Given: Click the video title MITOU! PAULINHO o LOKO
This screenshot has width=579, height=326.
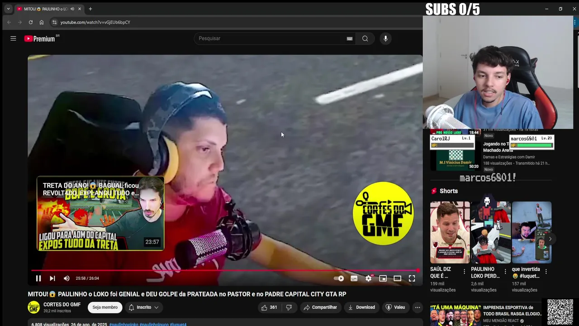Looking at the screenshot, I should point(187,294).
